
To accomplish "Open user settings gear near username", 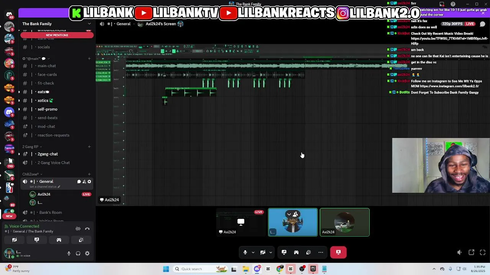I will pyautogui.click(x=87, y=253).
